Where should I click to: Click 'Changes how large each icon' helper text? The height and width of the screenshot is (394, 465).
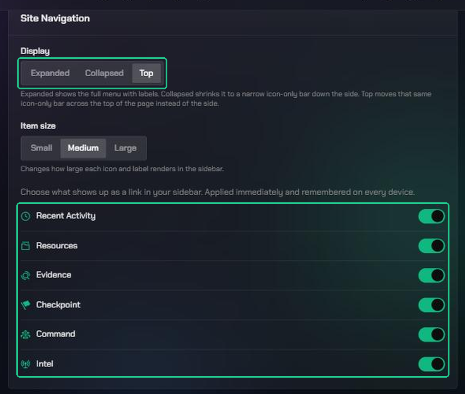[x=122, y=169]
